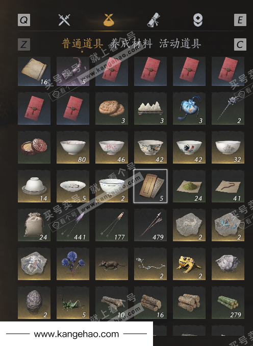Click the Q previous category key
The image size is (253, 346).
[24, 20]
